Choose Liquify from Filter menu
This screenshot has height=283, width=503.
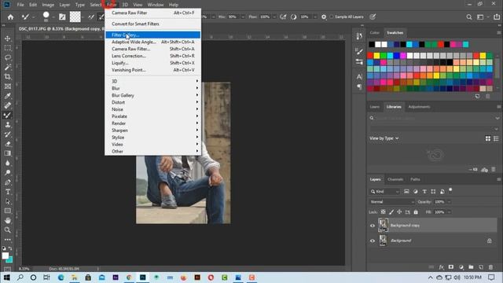[153, 63]
